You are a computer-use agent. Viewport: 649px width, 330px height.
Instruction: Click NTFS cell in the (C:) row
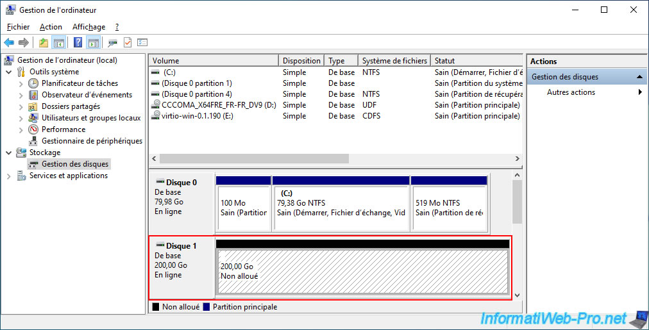(x=371, y=72)
